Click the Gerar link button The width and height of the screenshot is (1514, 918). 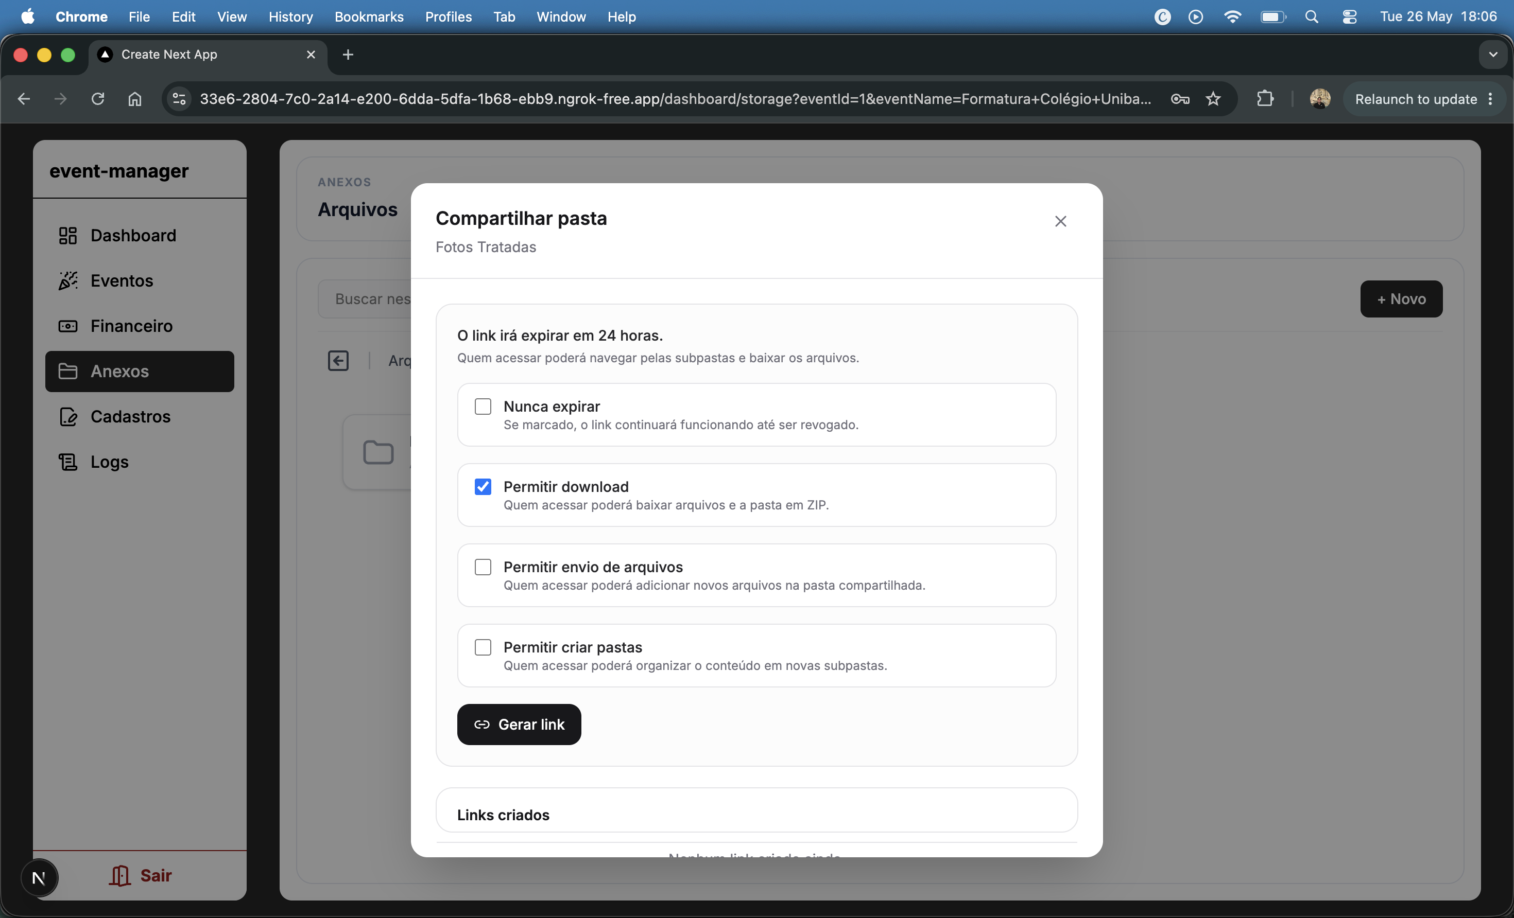tap(519, 725)
